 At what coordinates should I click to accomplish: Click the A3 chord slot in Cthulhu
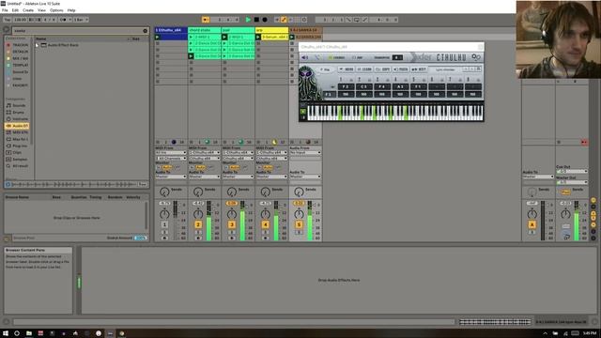(400, 86)
